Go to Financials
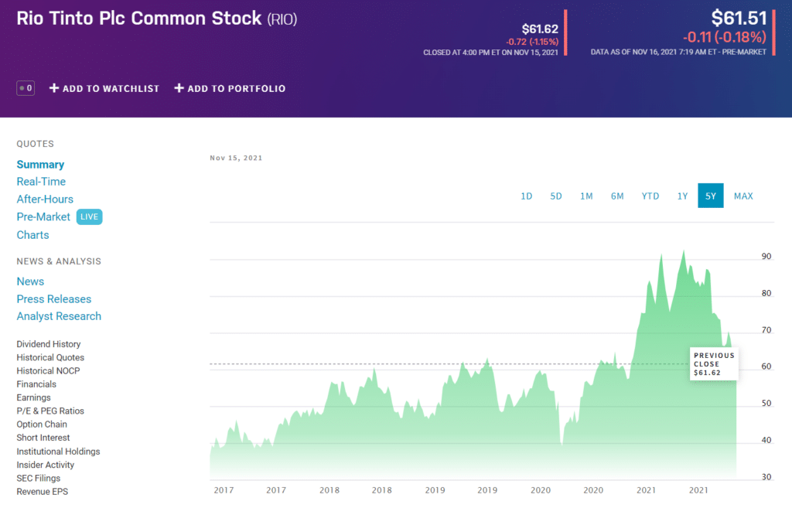The width and height of the screenshot is (792, 508). [x=36, y=384]
